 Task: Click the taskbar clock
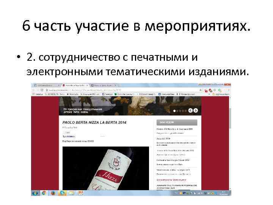point(224,193)
